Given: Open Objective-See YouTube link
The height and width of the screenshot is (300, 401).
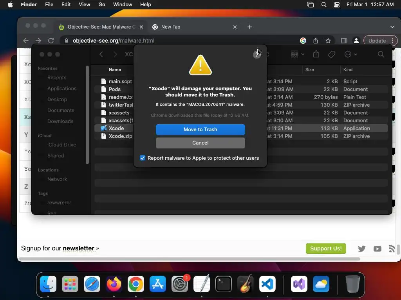Looking at the screenshot, I should pos(377,249).
